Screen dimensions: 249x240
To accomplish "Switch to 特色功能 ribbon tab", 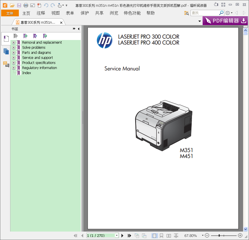I will pos(132,13).
